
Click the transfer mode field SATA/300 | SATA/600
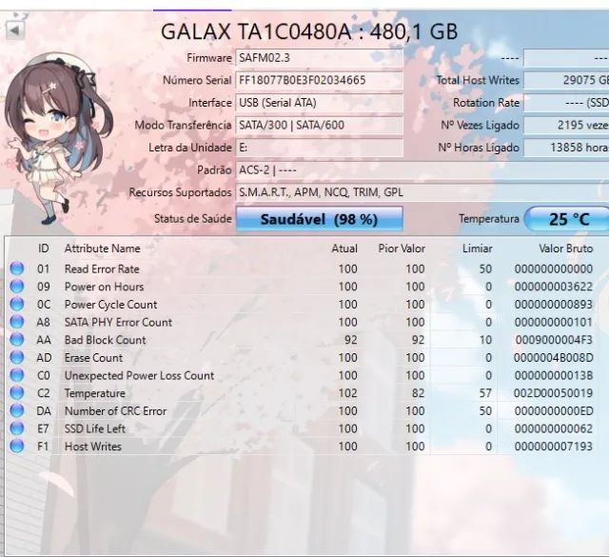[x=320, y=125]
